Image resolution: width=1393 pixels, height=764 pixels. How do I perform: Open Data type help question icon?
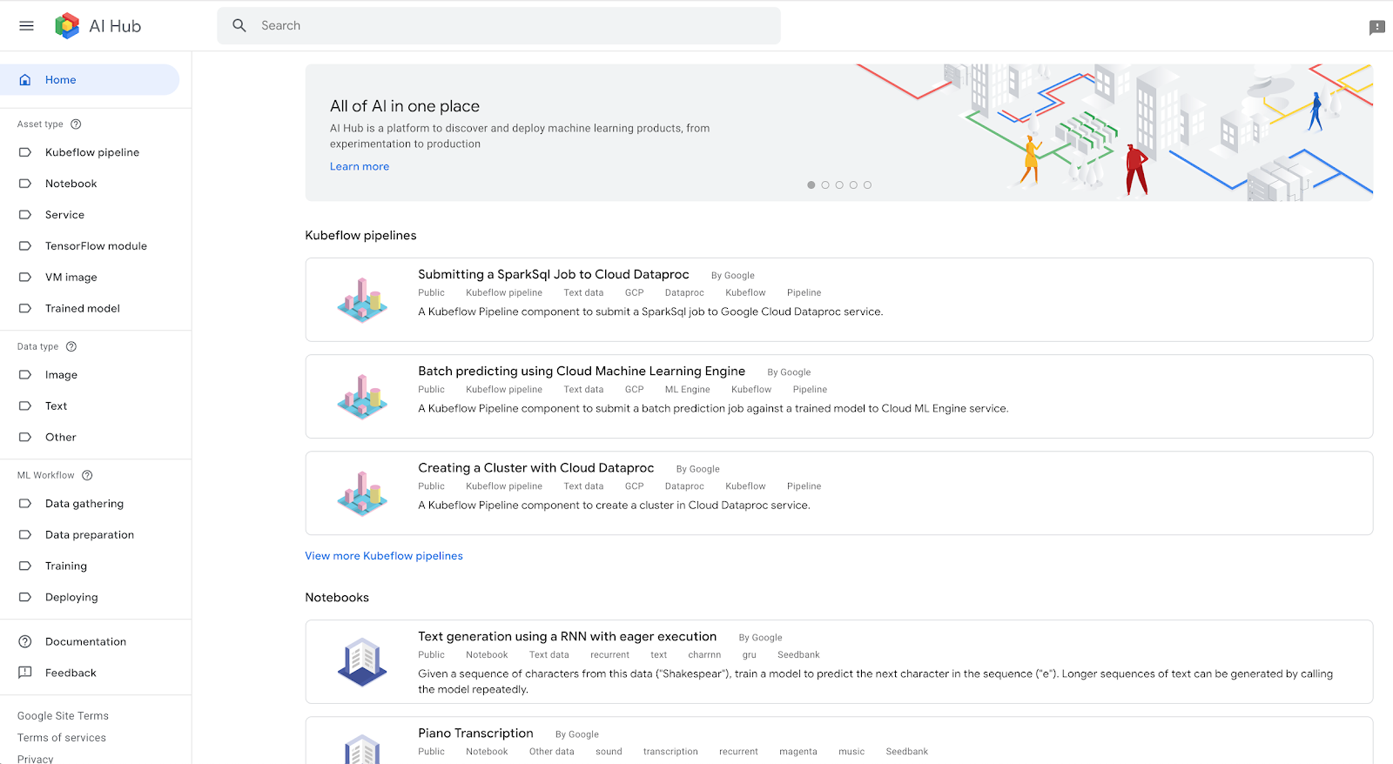71,346
